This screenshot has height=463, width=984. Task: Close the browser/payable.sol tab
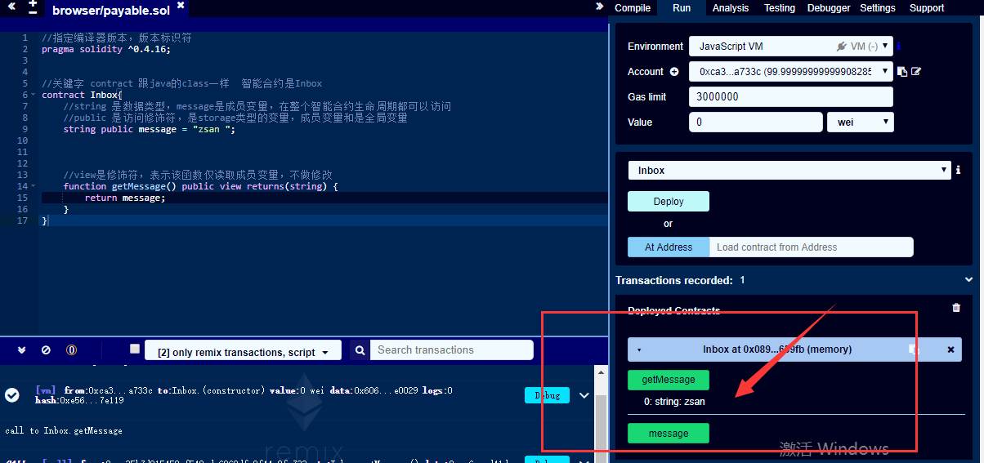[181, 6]
